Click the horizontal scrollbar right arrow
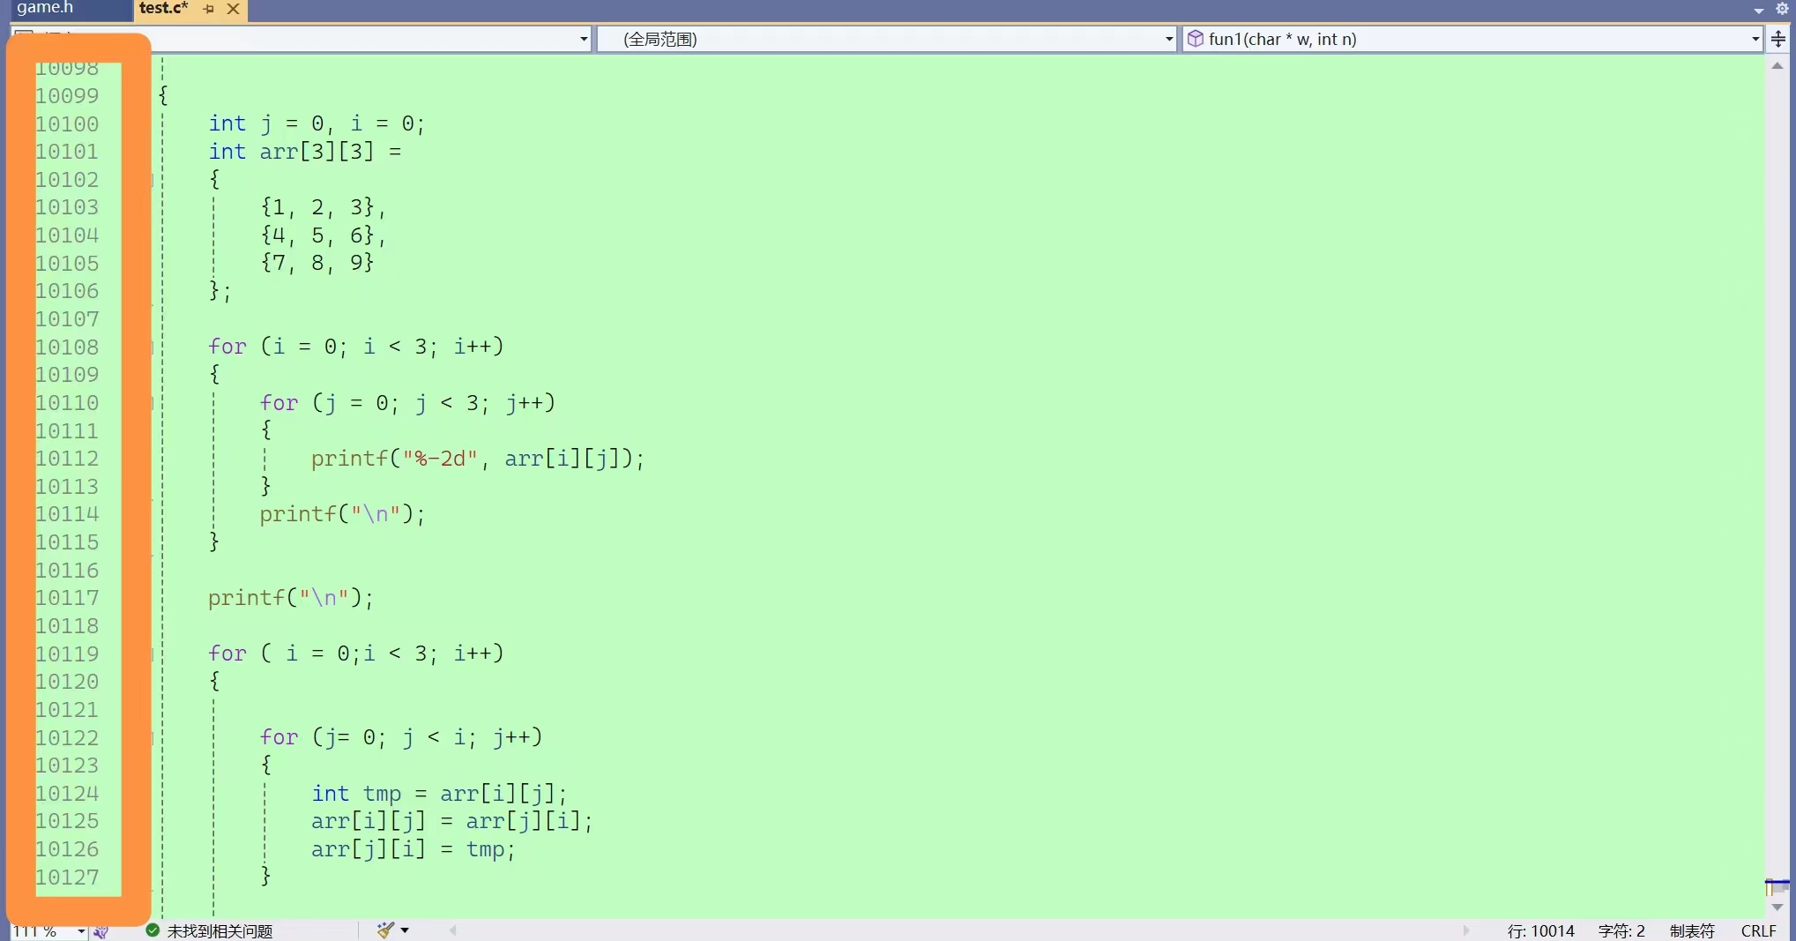The height and width of the screenshot is (941, 1796). click(x=1466, y=930)
